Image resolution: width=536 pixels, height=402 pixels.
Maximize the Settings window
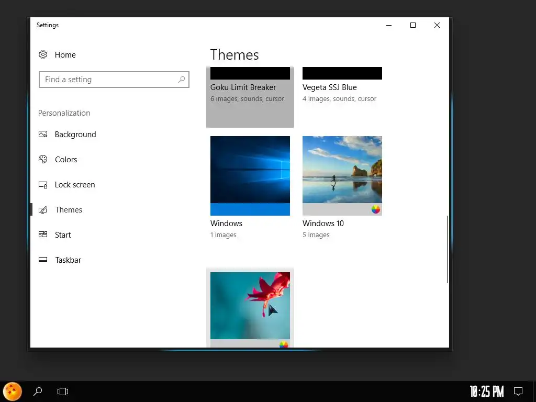tap(413, 25)
